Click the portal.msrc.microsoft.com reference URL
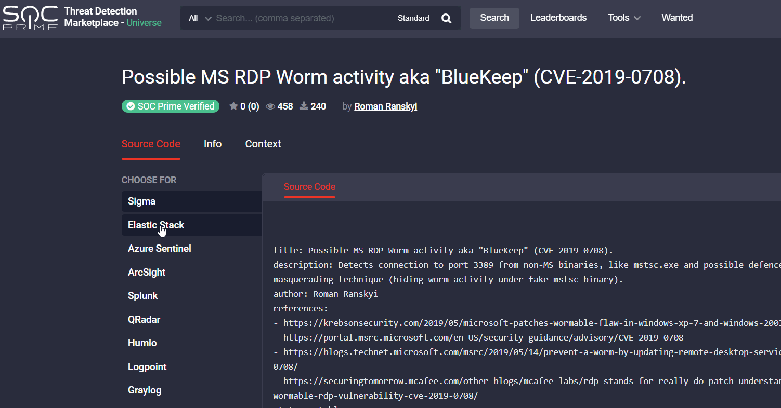781x408 pixels. tap(484, 337)
